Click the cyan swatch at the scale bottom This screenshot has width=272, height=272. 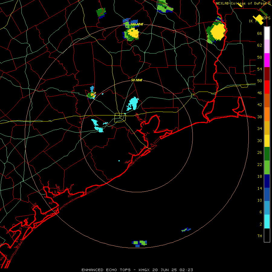click(x=267, y=222)
